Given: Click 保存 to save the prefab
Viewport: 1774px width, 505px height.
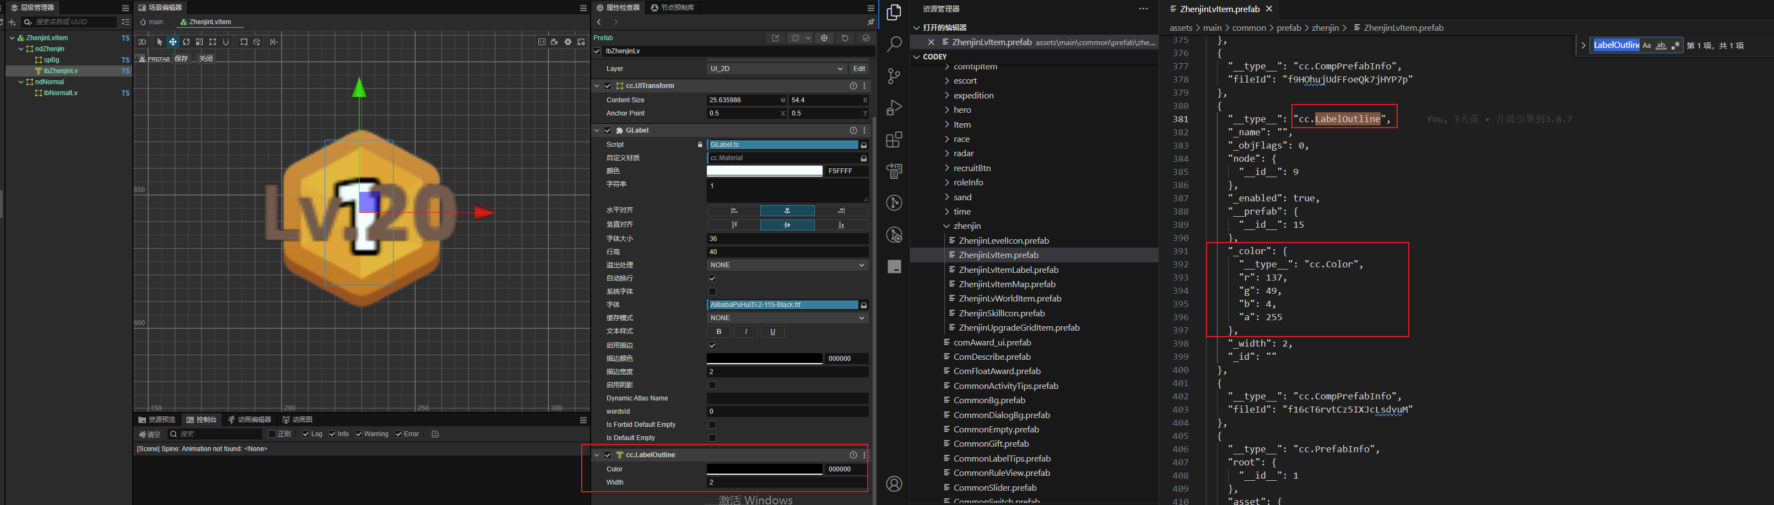Looking at the screenshot, I should click(x=181, y=59).
